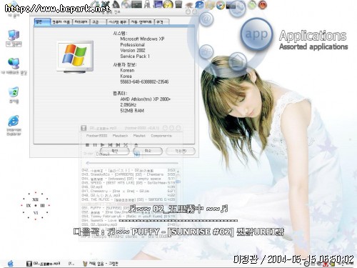The height and width of the screenshot is (268, 357).
Task: Click Play in foobar2000 toolbar
Action: pyautogui.click(x=102, y=144)
